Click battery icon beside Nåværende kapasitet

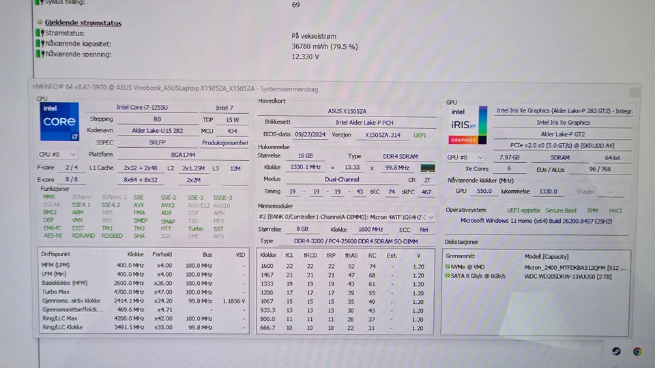[40, 44]
